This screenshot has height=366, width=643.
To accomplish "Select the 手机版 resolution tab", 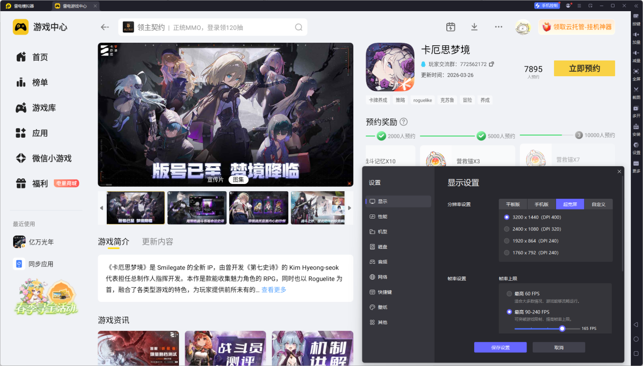I will coord(541,204).
